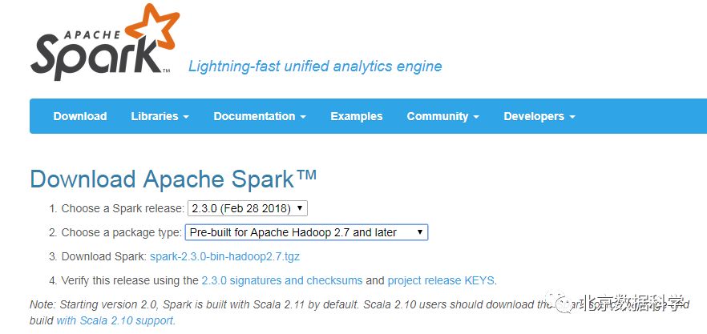707x334 pixels.
Task: Expand the Community dropdown menu
Action: (442, 116)
